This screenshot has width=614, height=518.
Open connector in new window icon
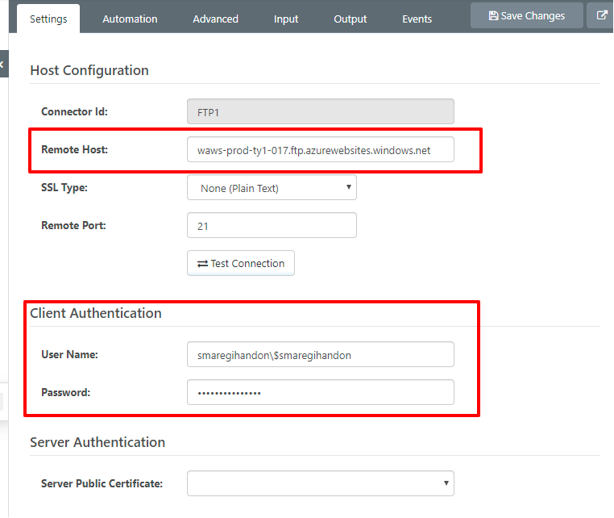[601, 15]
